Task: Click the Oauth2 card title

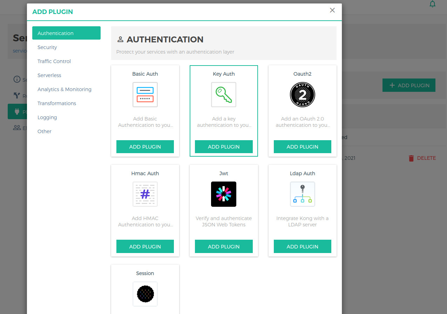Action: pyautogui.click(x=303, y=74)
